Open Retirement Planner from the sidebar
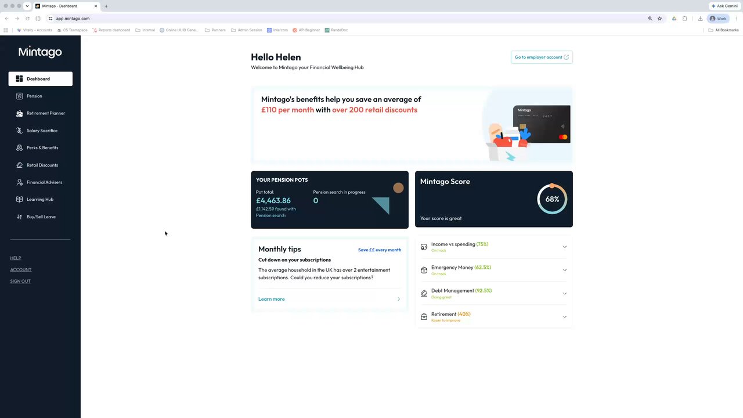Screen dimensions: 743x418 pyautogui.click(x=40, y=113)
